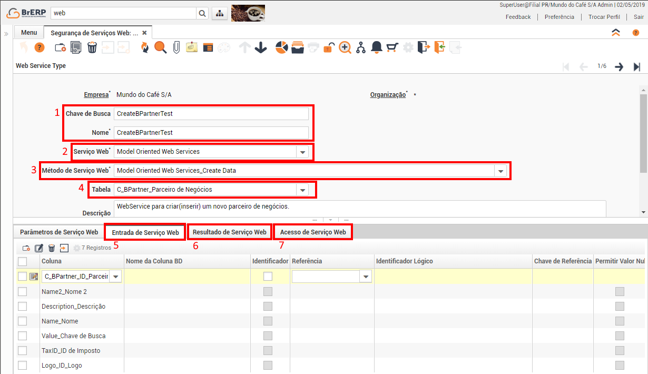Toggle the Identificador checkbox in highlighted row

[x=268, y=277]
